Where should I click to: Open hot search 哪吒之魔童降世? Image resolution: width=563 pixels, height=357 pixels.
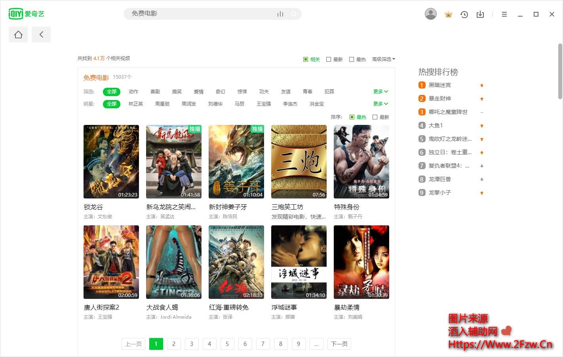(448, 112)
